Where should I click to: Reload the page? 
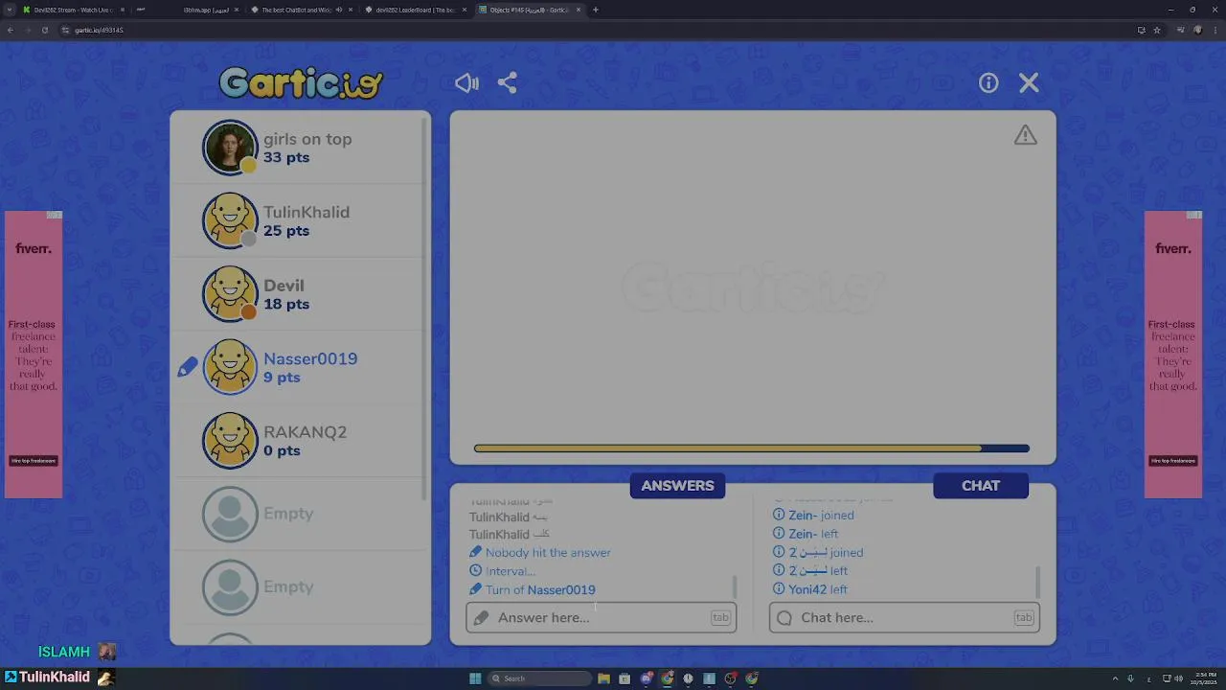44,30
